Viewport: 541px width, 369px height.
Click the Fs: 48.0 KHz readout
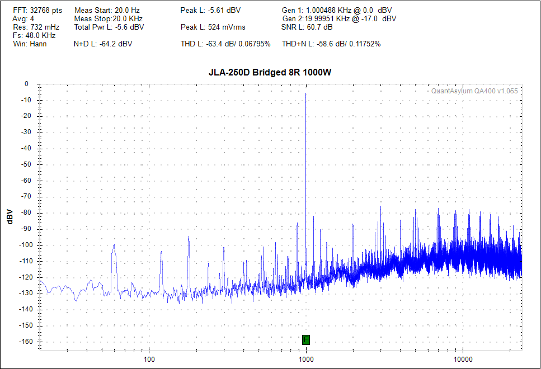point(34,36)
